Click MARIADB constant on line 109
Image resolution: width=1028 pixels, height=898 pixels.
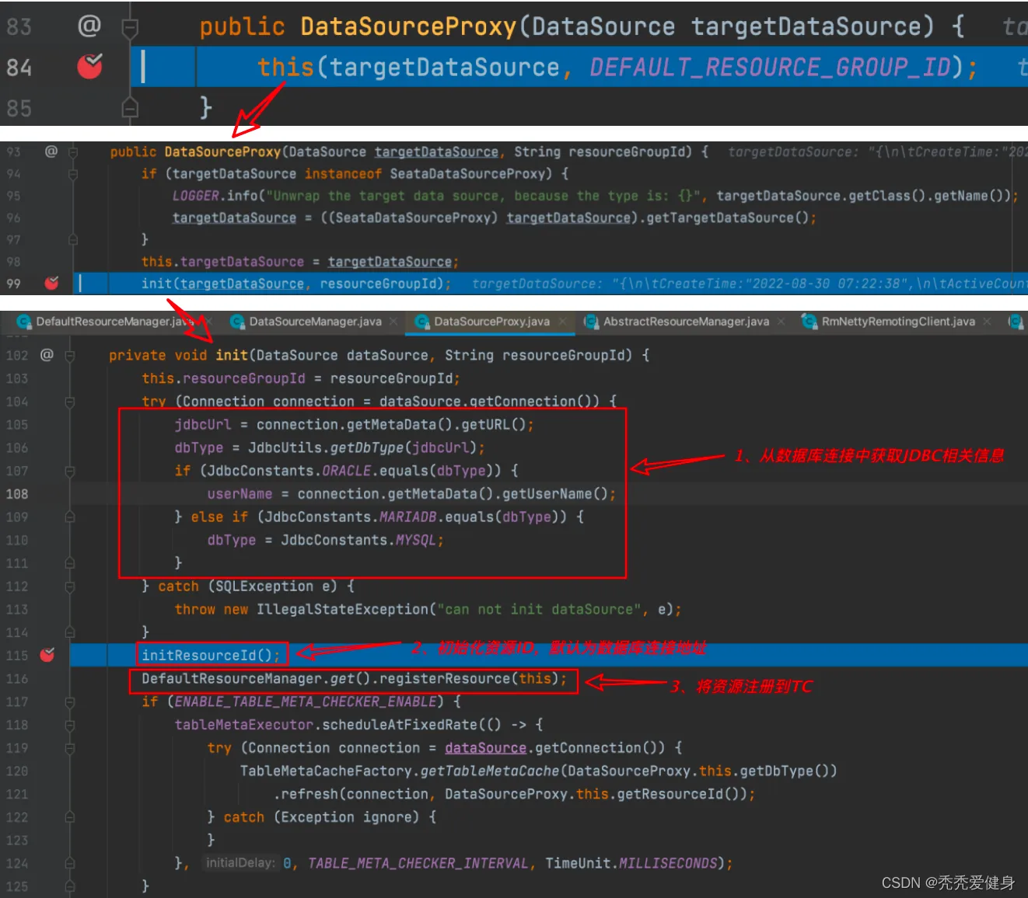407,517
